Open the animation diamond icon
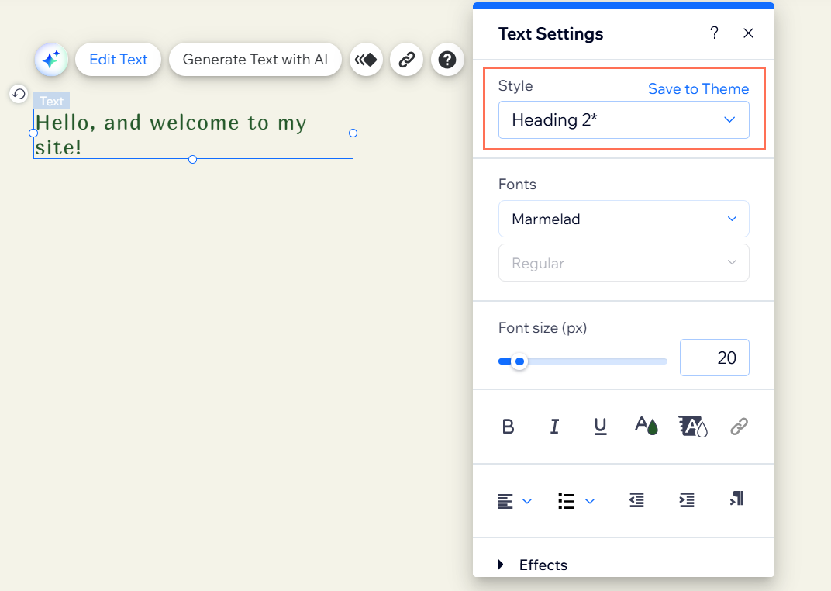Image resolution: width=831 pixels, height=591 pixels. pos(366,60)
